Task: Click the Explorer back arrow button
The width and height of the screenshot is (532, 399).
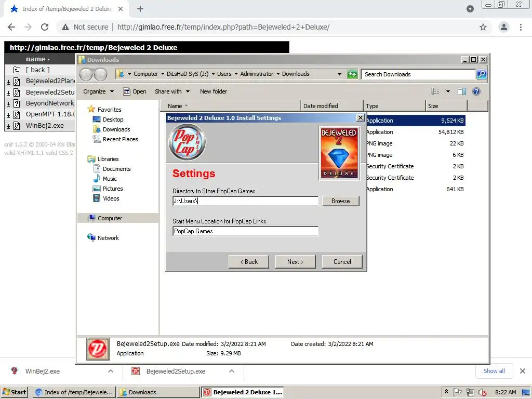Action: click(x=86, y=74)
